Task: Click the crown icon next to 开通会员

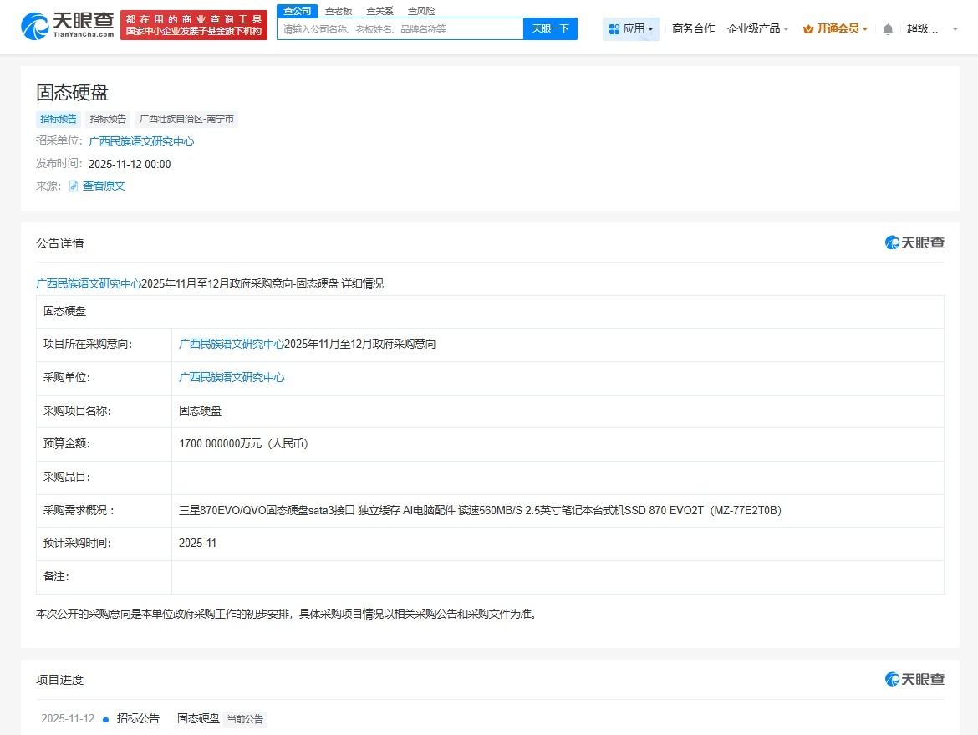Action: [x=807, y=28]
